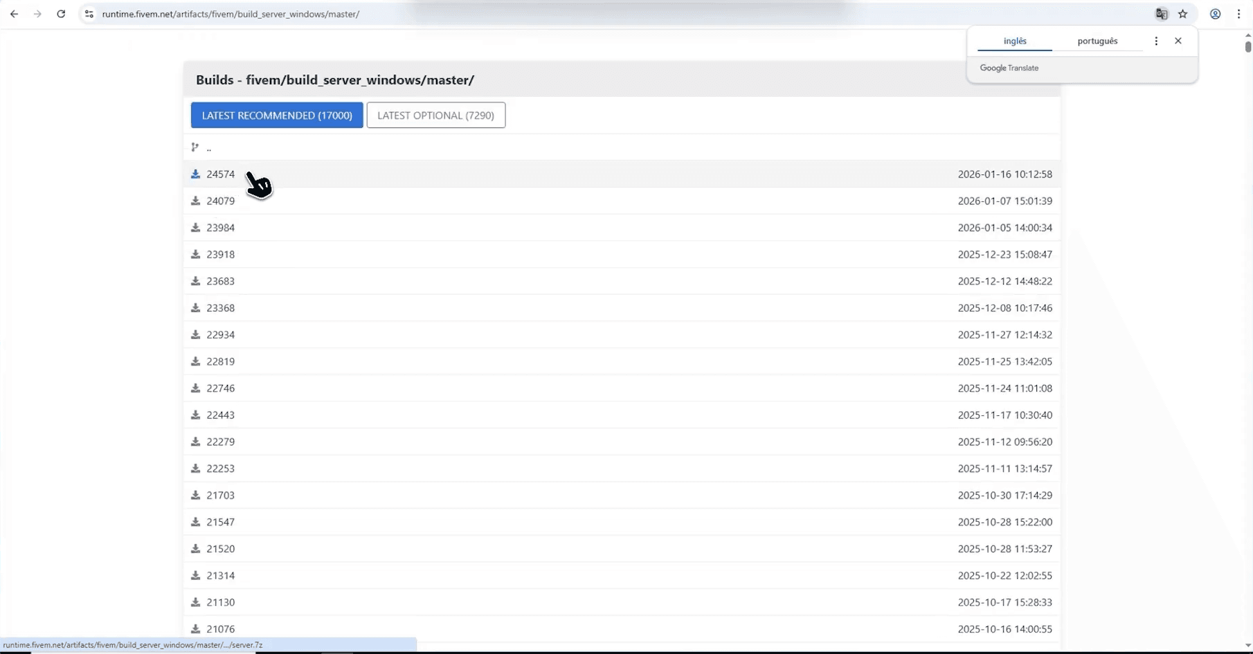Click the download icon for build 22253
This screenshot has height=654, width=1253.
(195, 469)
